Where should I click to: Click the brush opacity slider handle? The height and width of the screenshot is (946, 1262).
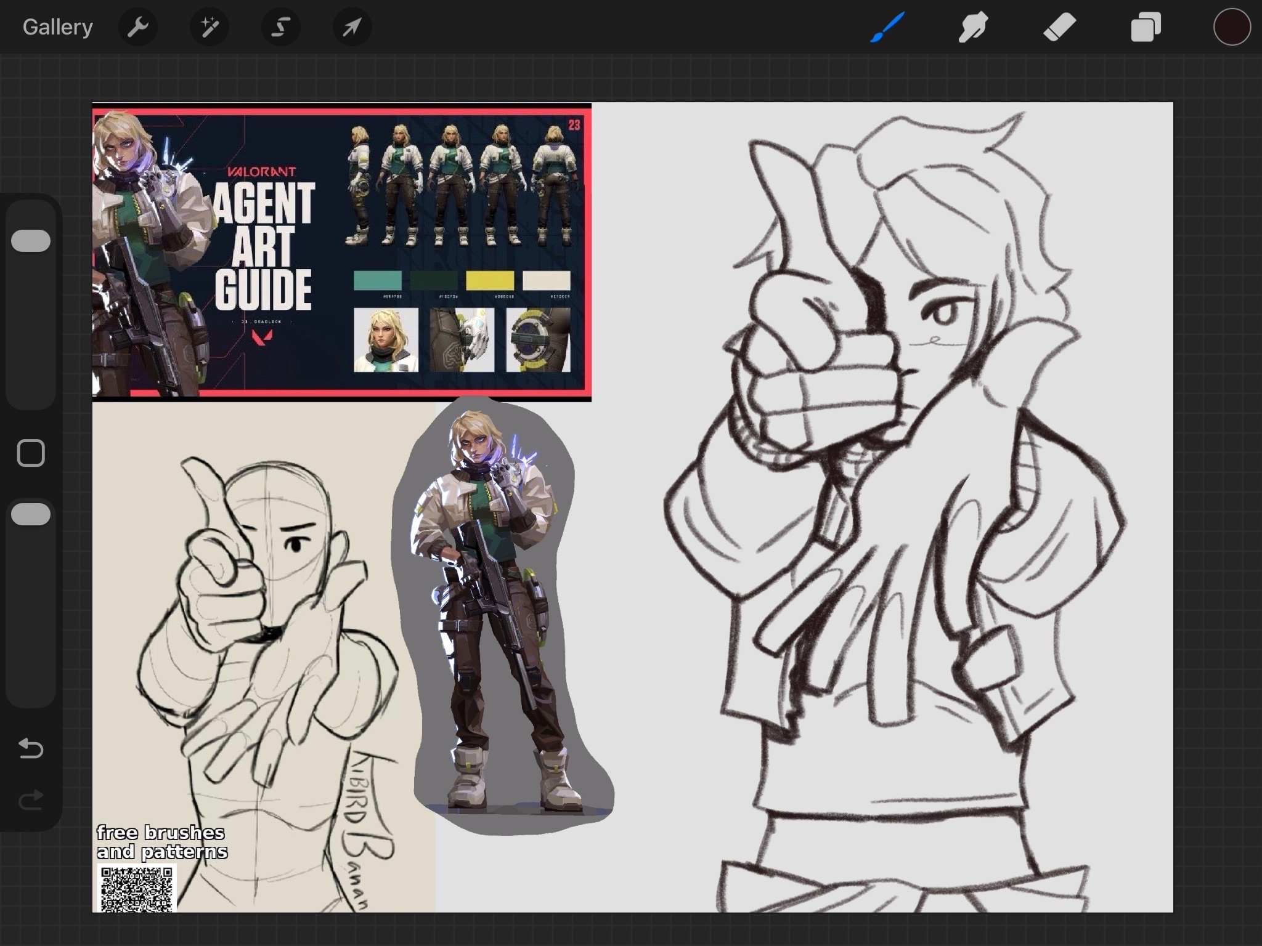click(31, 514)
